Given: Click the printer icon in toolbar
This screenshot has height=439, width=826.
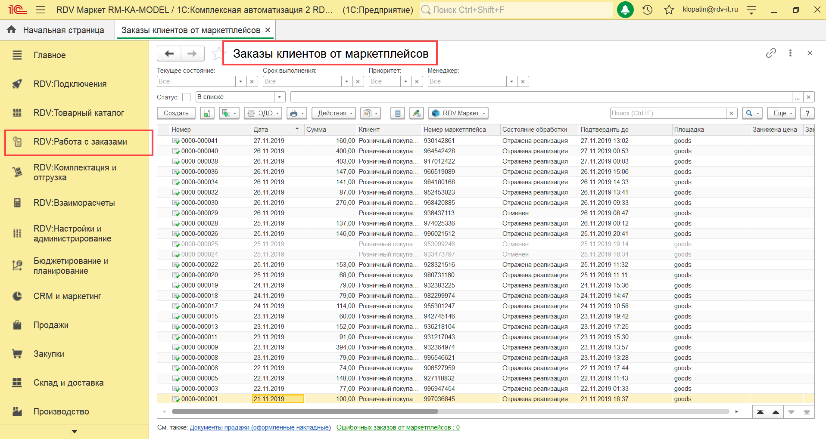Looking at the screenshot, I should pyautogui.click(x=294, y=113).
